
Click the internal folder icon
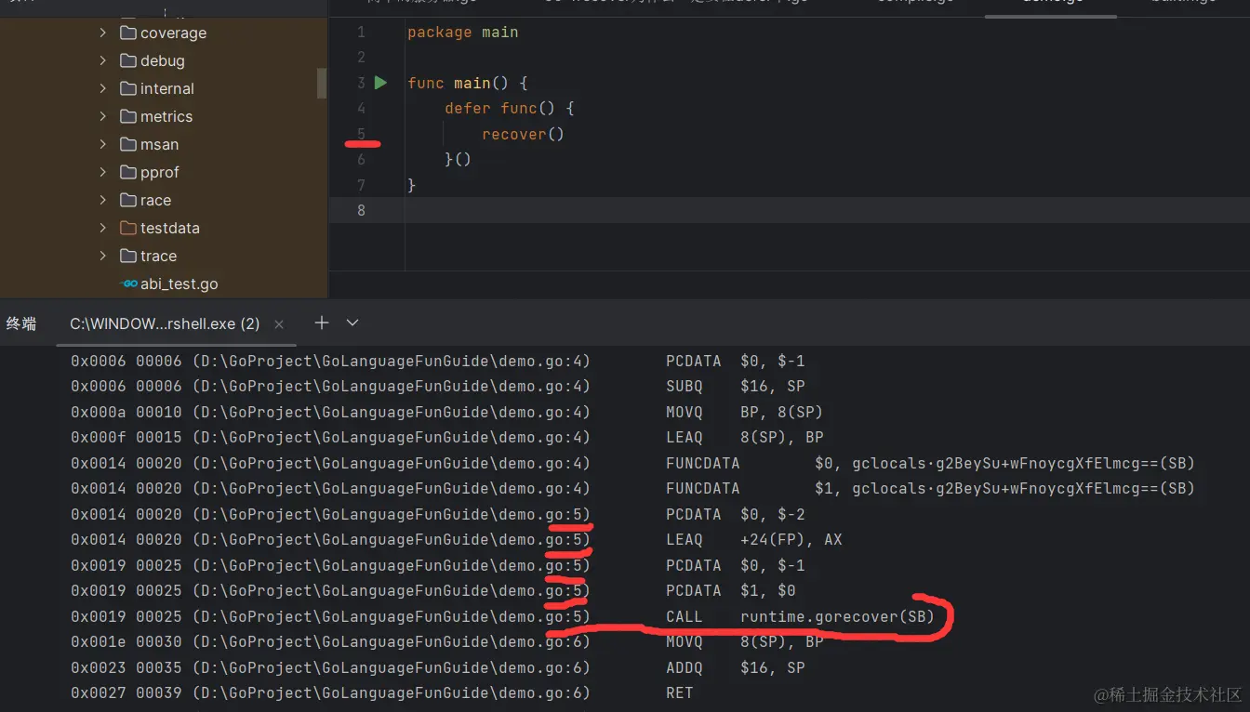[x=128, y=89]
